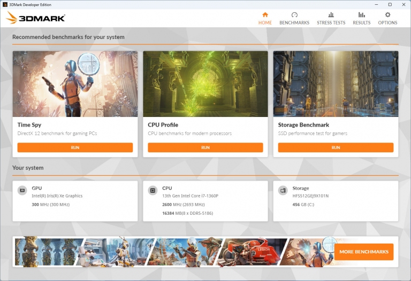Open the Home tab
This screenshot has width=411, height=281.
point(265,19)
